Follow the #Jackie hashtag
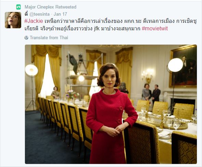The height and width of the screenshot is (167, 202). coord(33,21)
